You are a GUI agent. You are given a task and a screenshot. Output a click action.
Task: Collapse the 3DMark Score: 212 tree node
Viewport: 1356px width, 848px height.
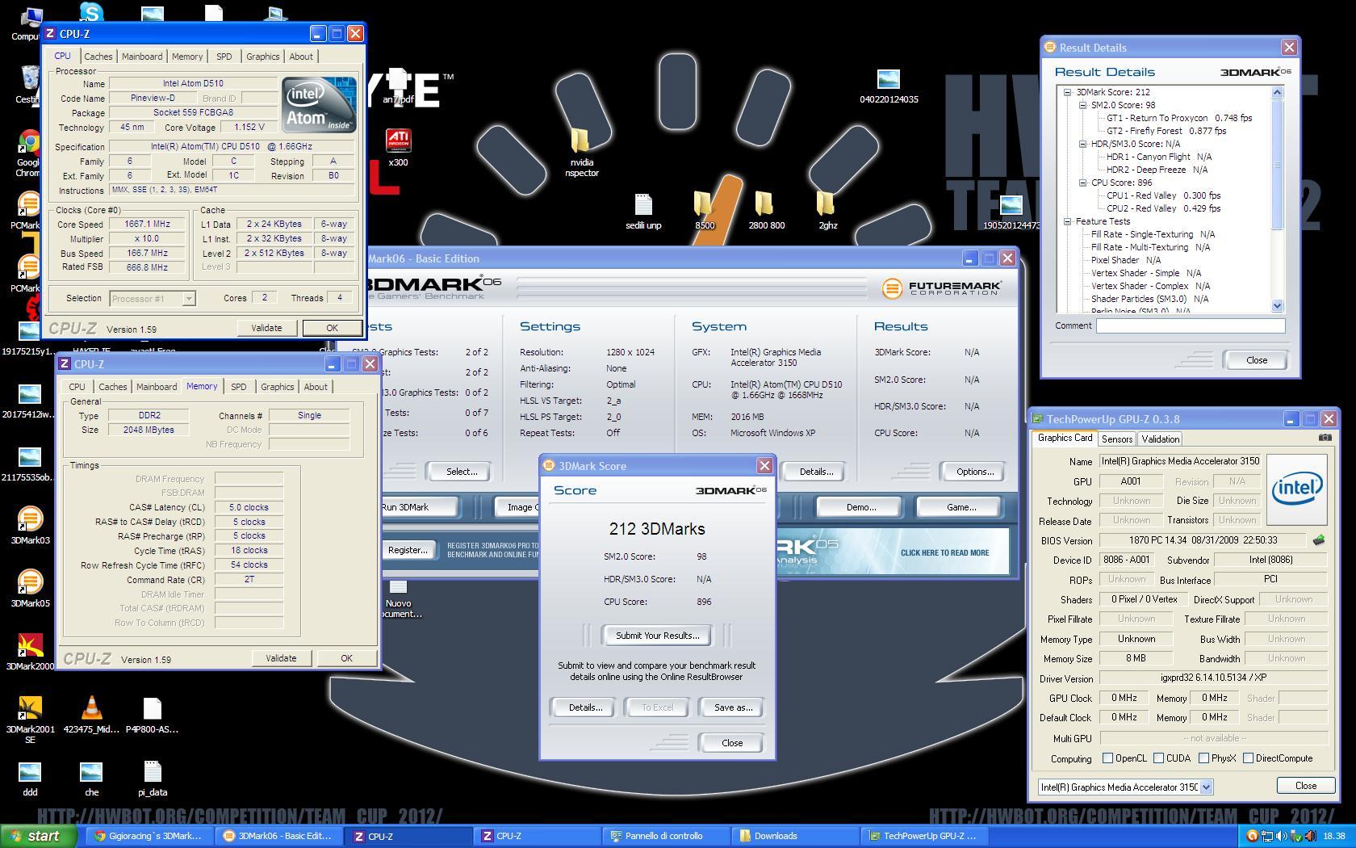point(1067,92)
